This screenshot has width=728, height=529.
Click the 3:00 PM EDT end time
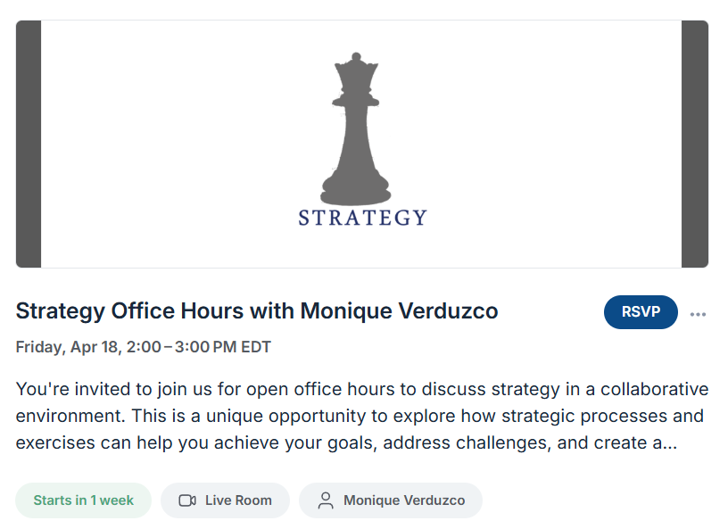pos(222,347)
